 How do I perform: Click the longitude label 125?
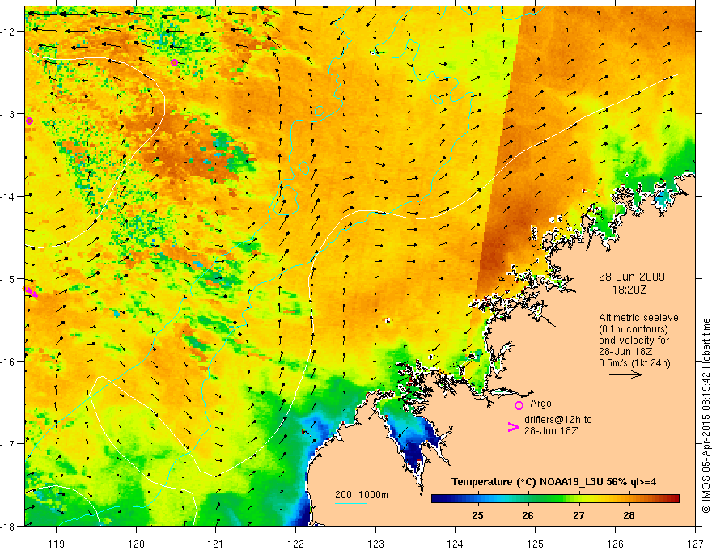536,544
